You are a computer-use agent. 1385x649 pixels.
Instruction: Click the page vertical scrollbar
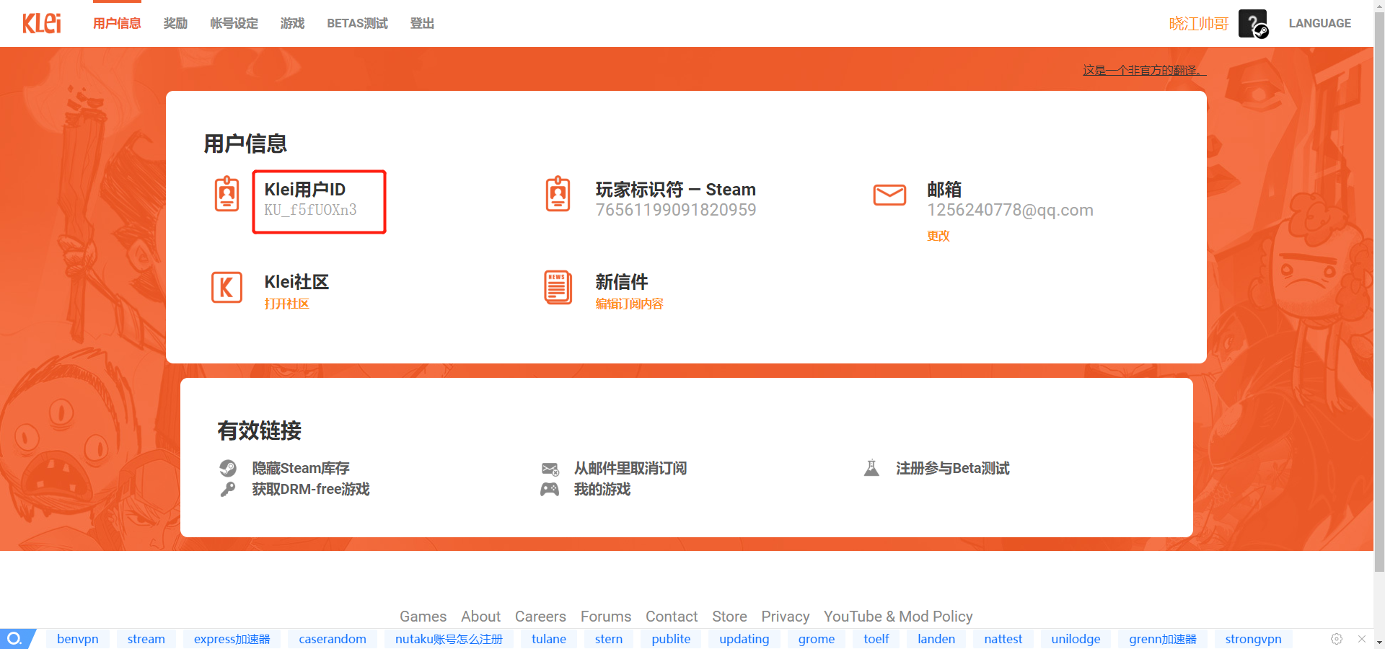(x=1379, y=288)
